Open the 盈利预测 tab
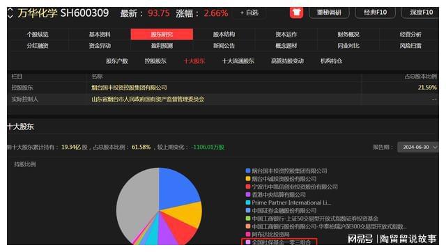Image resolution: width=446 pixels, height=252 pixels. tap(162, 46)
